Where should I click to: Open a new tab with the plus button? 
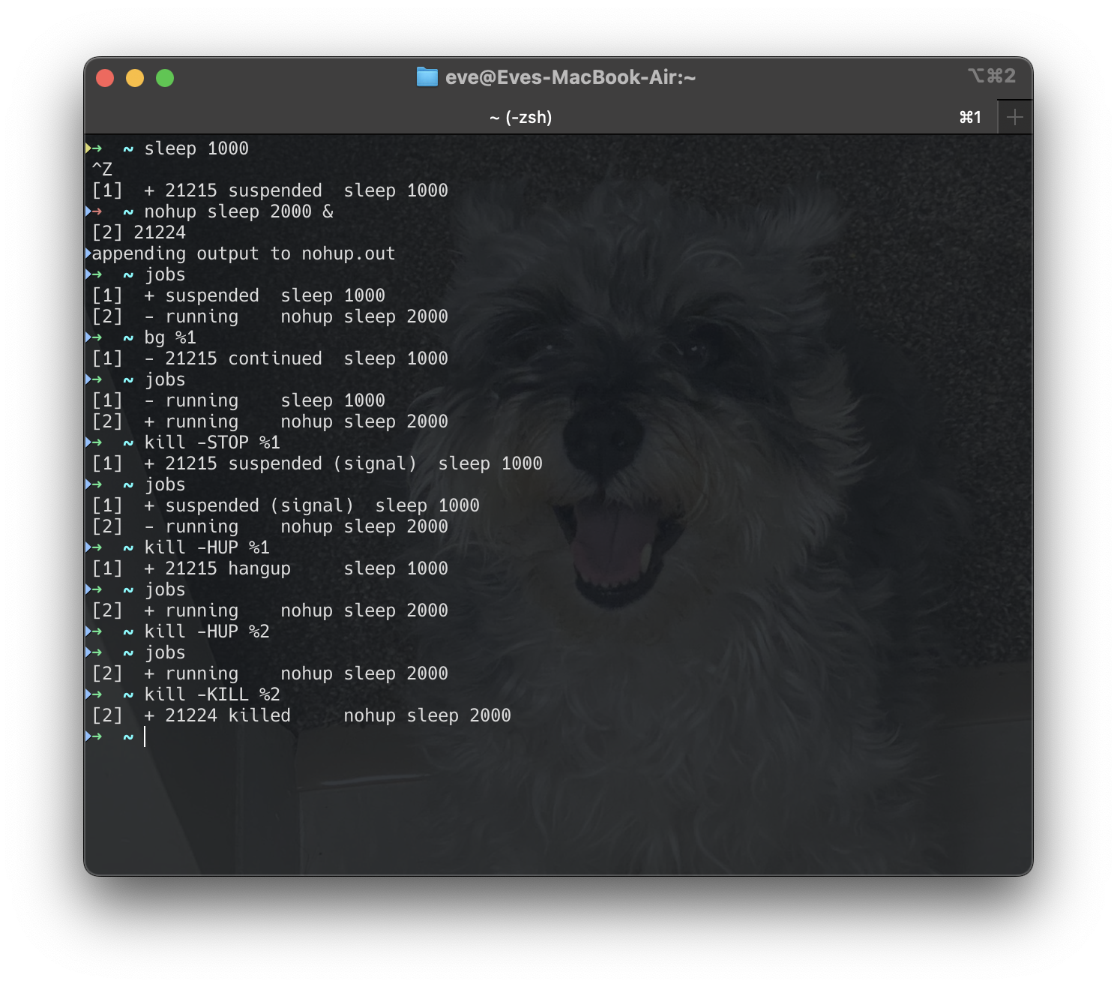1014,118
